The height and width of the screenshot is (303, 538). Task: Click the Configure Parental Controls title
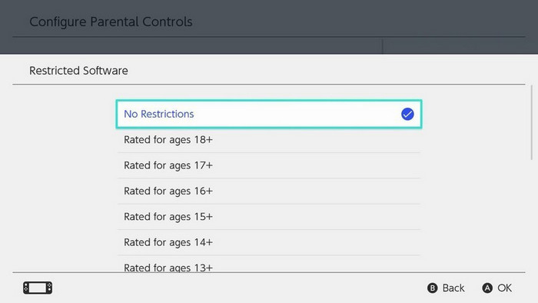pos(111,22)
